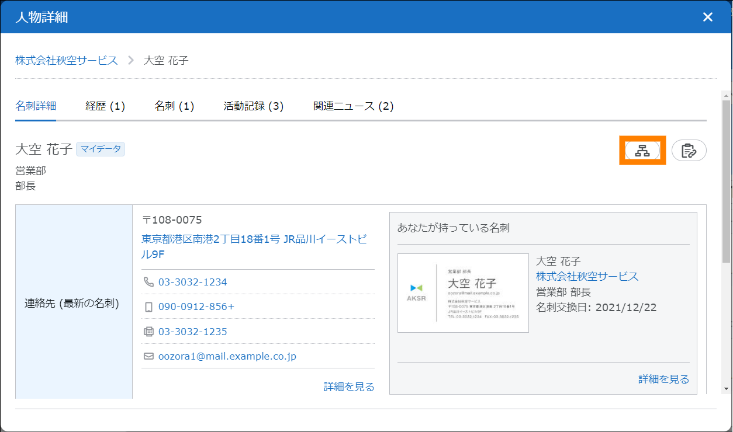The image size is (733, 432).
Task: Click the マイデータ badge
Action: (x=101, y=149)
